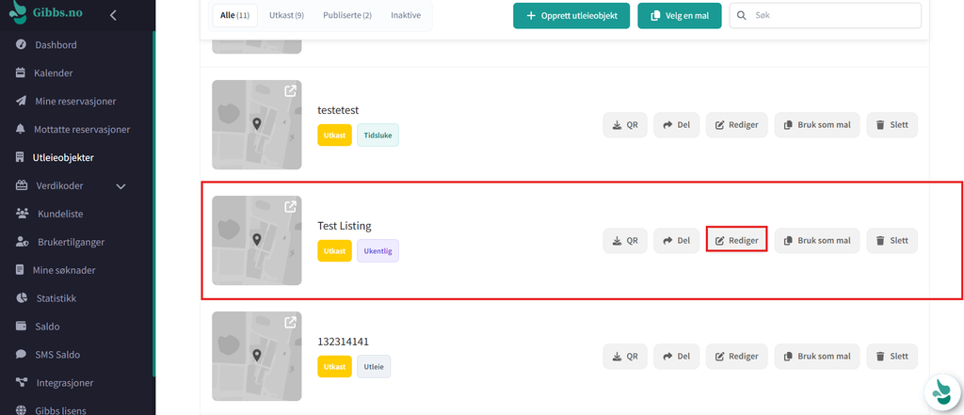The image size is (964, 415).
Task: Show the Inaktive tab
Action: [406, 15]
